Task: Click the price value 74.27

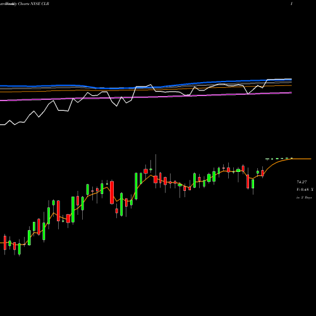Action: coord(301,182)
